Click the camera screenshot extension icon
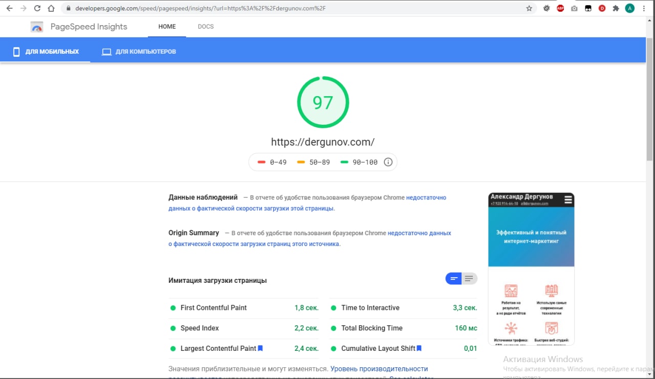The image size is (655, 379). click(x=574, y=8)
